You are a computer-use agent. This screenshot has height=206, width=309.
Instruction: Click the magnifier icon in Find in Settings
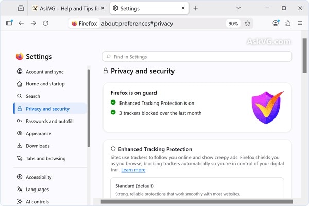pos(108,57)
